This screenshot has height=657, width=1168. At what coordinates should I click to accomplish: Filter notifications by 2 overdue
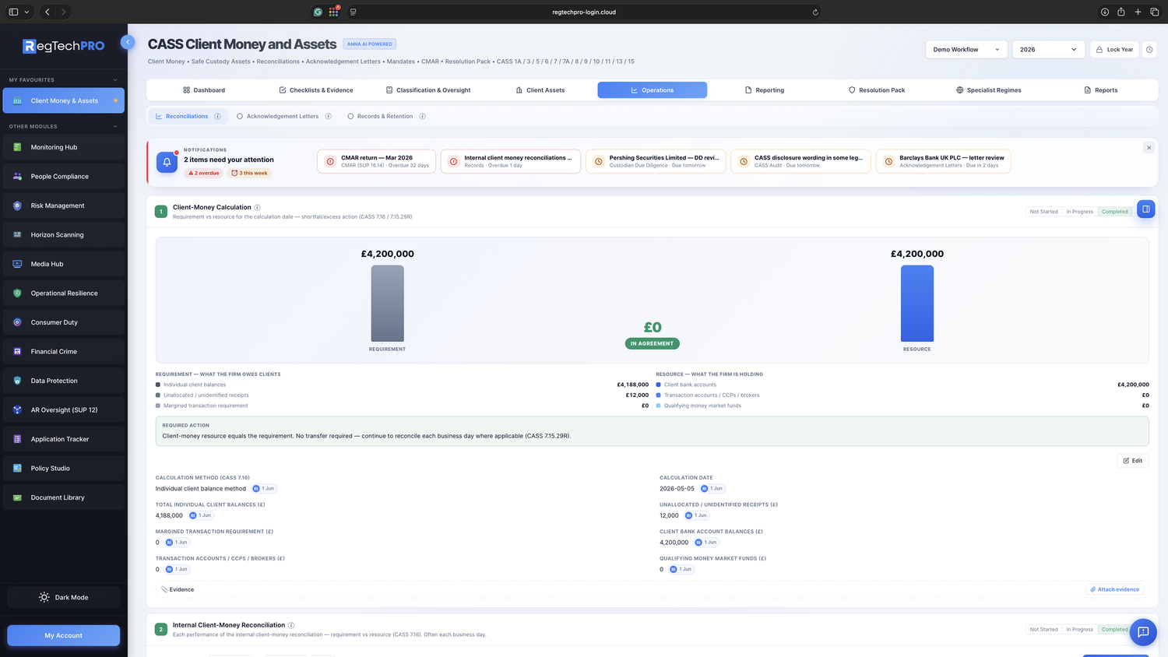pos(204,173)
